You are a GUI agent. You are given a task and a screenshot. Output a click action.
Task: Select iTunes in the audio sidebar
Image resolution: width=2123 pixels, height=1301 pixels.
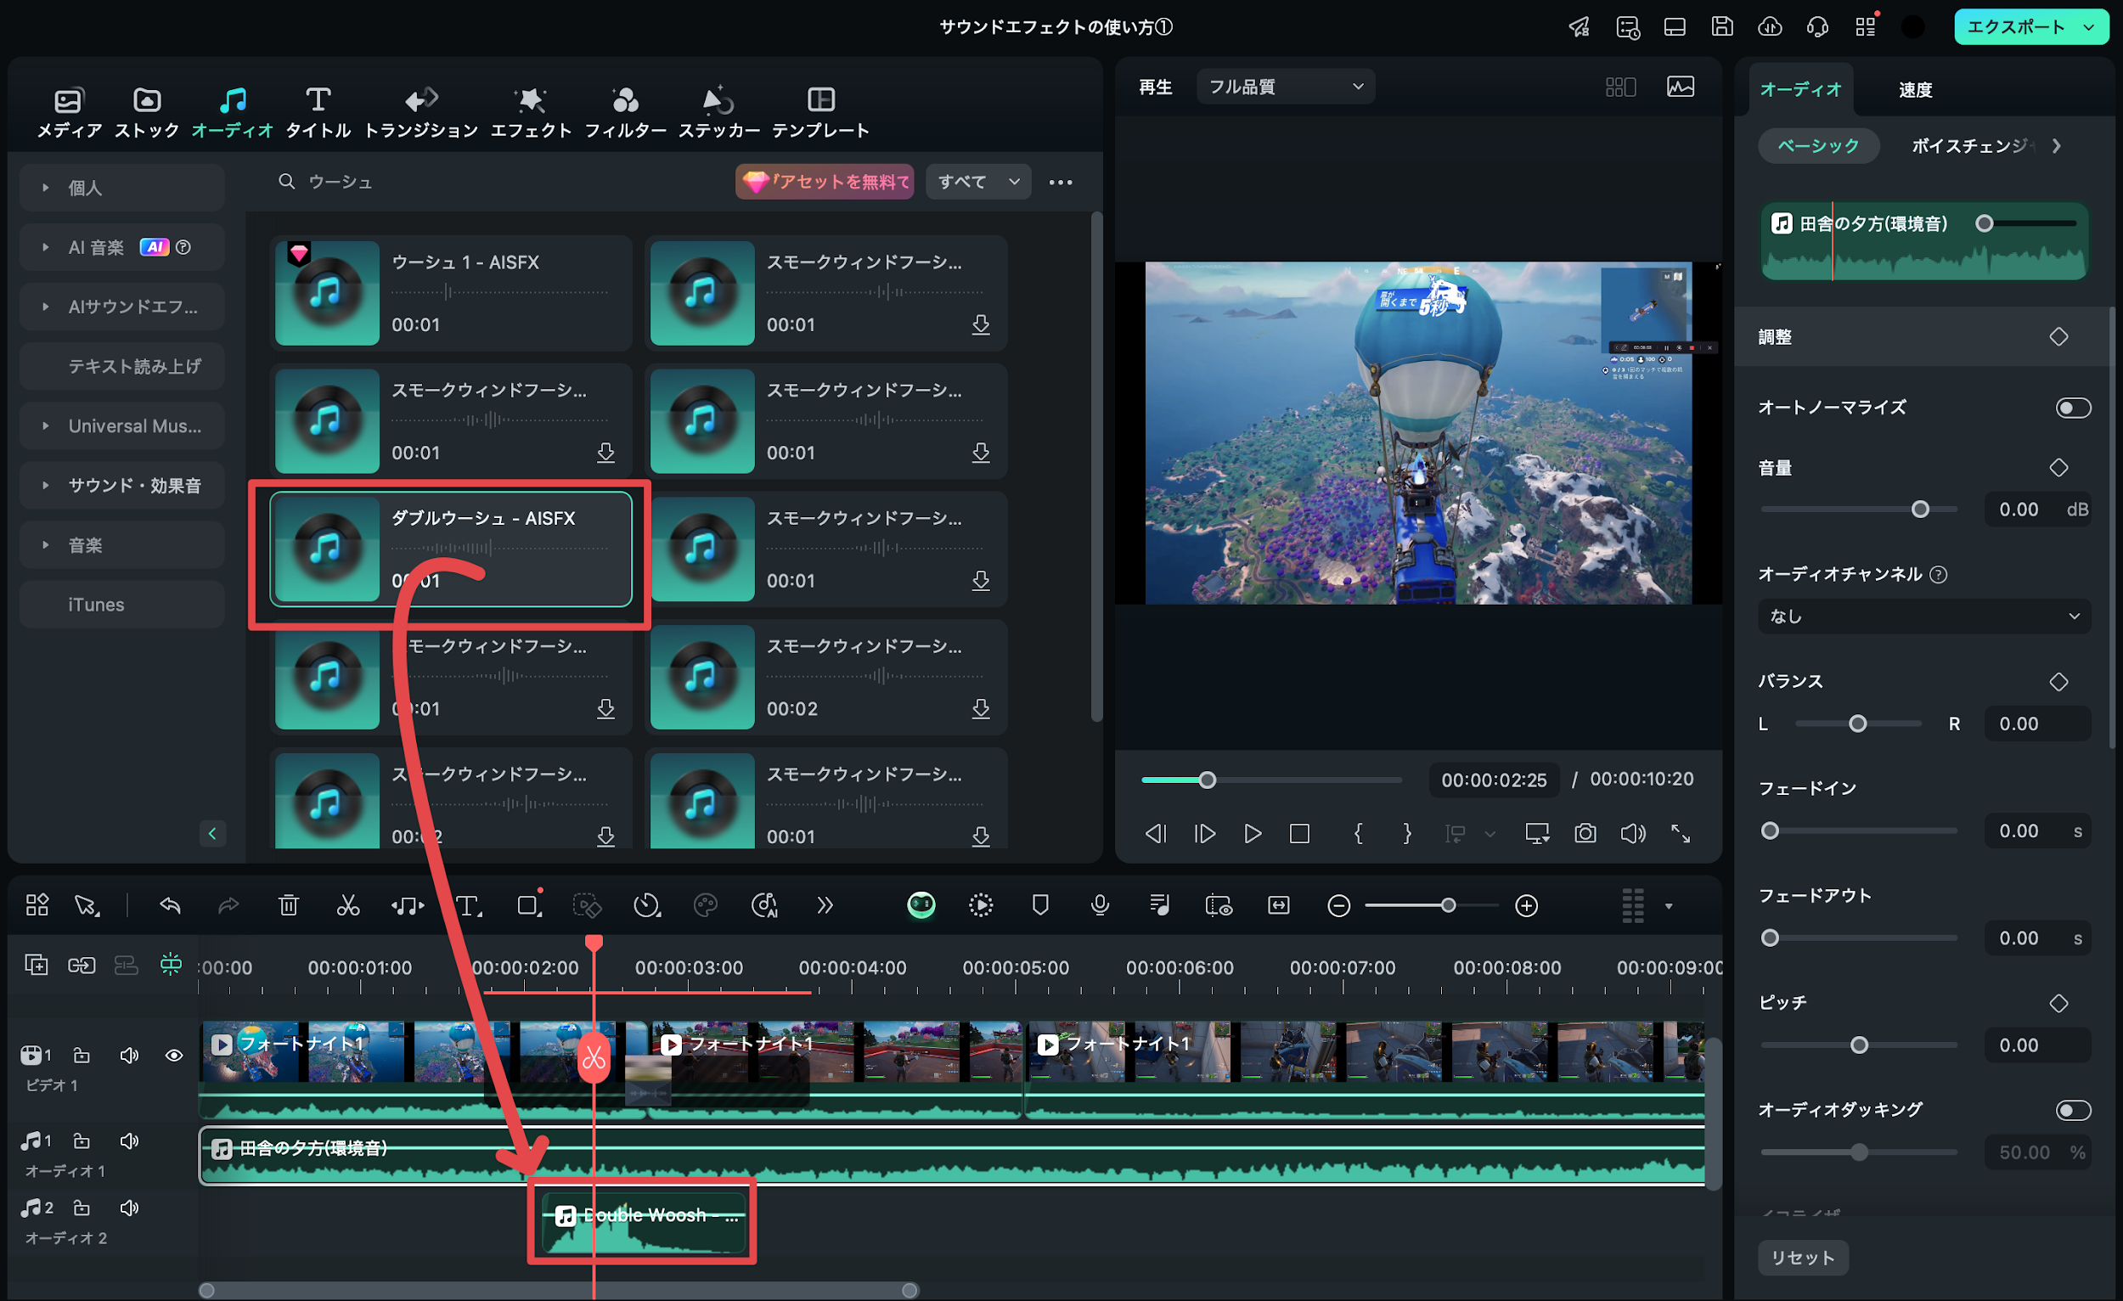[x=121, y=604]
